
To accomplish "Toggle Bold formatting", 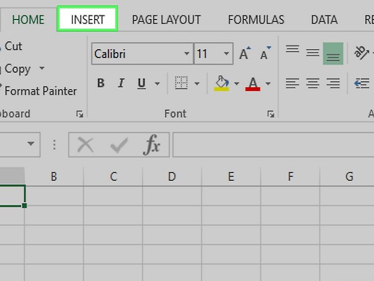I will coord(101,83).
